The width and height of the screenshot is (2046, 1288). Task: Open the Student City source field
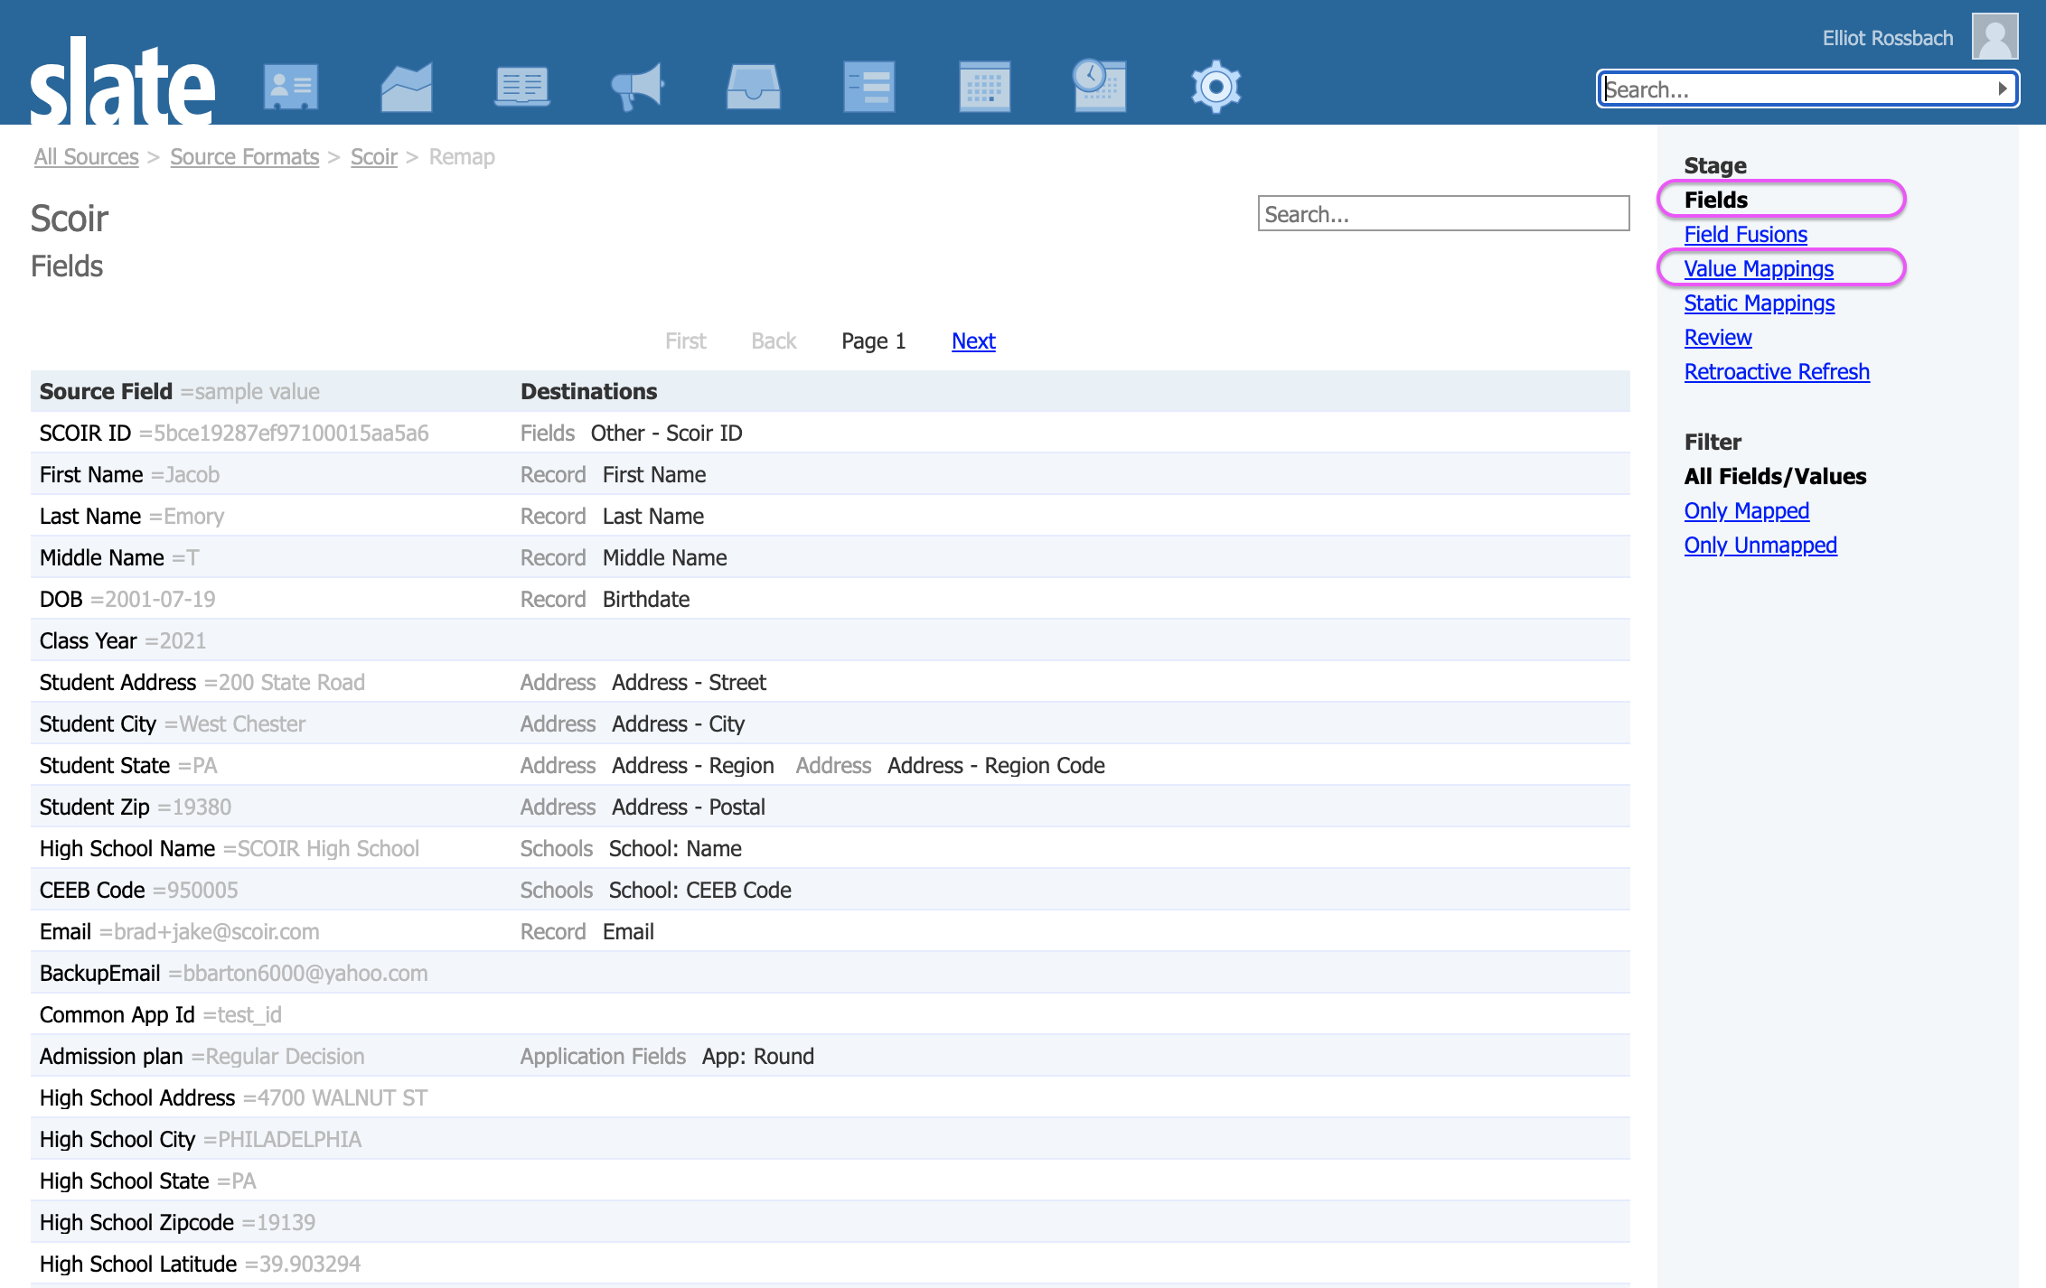98,723
